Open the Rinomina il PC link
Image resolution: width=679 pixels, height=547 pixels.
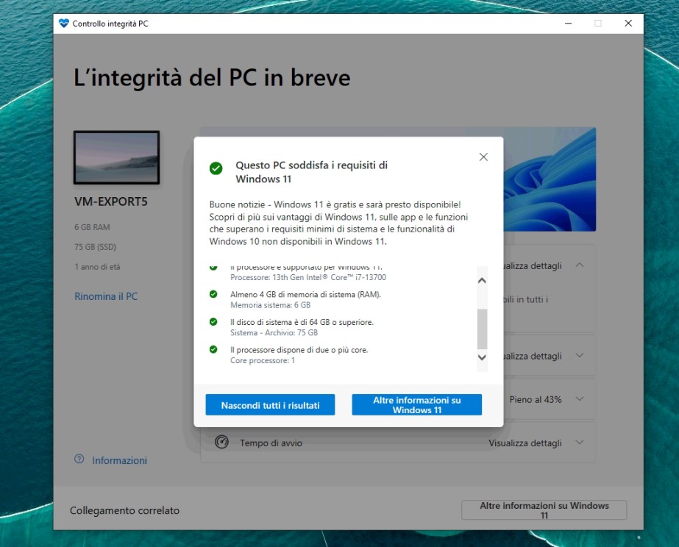[x=106, y=297]
